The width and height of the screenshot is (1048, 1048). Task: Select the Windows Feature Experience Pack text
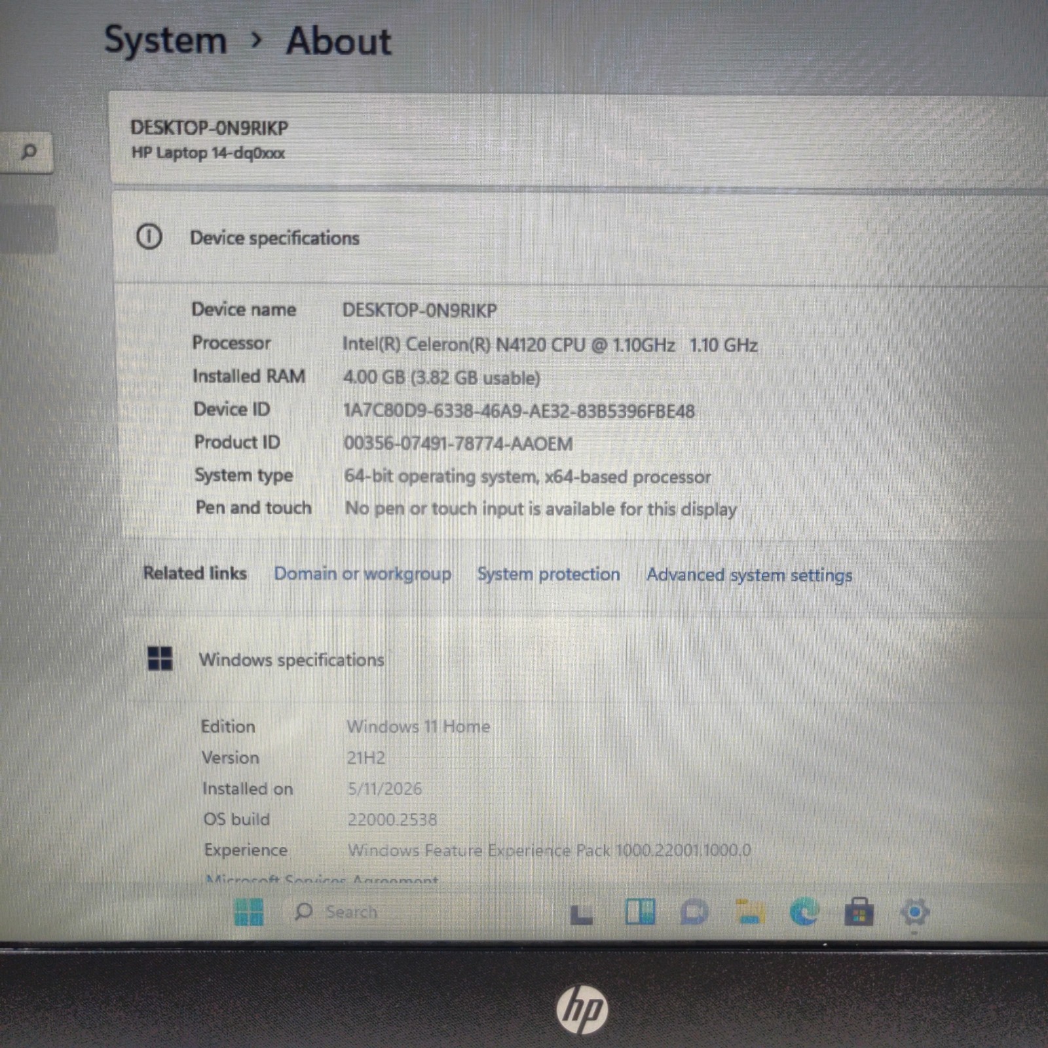(x=550, y=850)
